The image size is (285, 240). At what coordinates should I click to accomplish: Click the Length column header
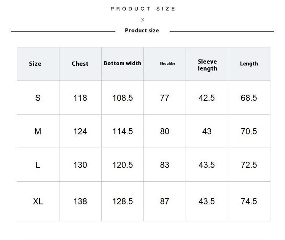(x=249, y=64)
